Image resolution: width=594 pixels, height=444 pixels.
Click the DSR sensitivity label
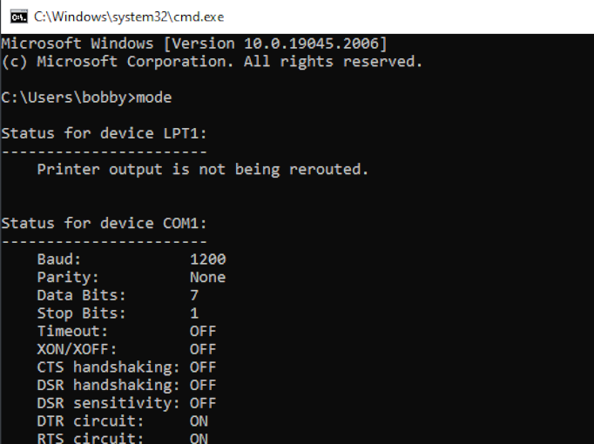108,403
